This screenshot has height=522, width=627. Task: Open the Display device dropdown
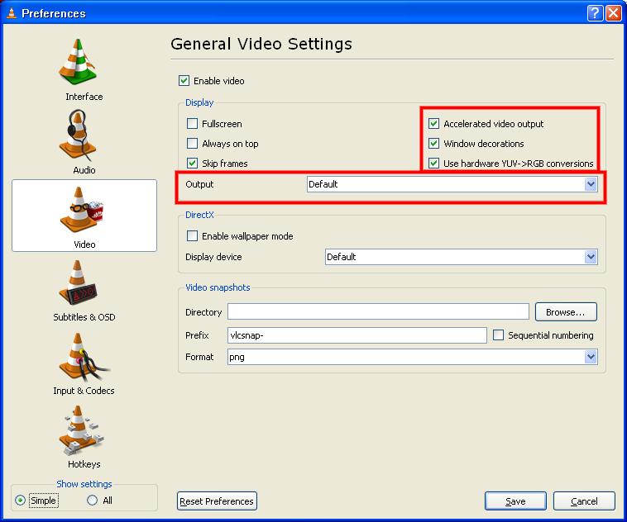pyautogui.click(x=462, y=257)
